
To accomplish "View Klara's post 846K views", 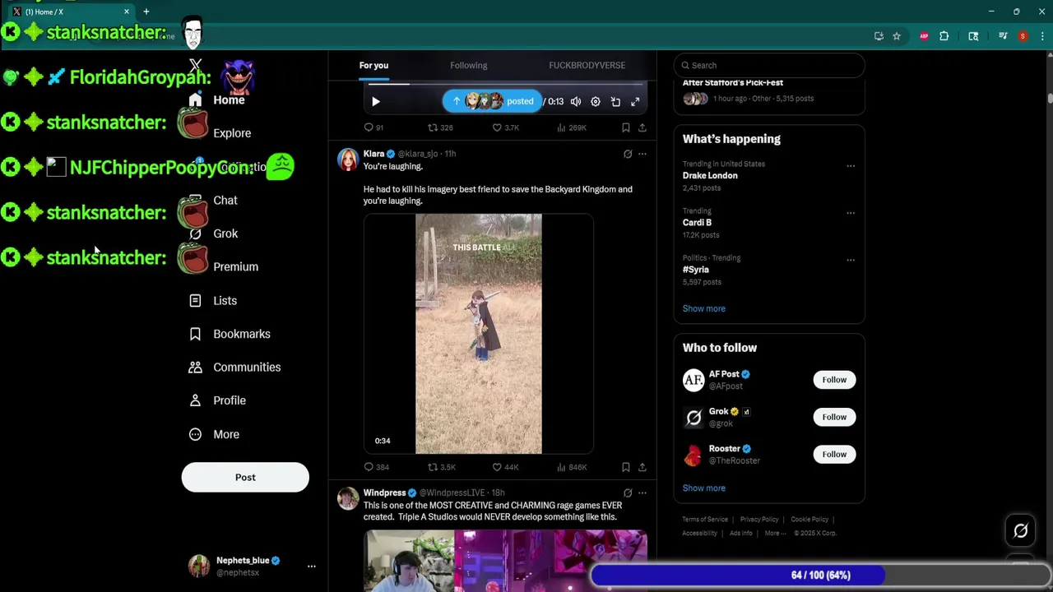I will point(572,467).
